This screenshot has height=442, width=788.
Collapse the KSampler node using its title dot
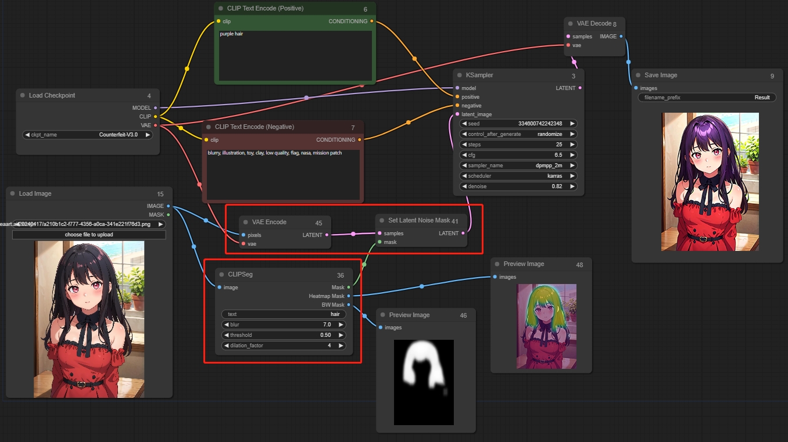pos(460,76)
